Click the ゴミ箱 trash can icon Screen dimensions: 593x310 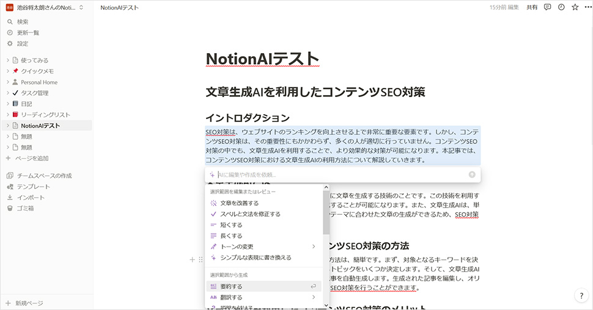10,209
